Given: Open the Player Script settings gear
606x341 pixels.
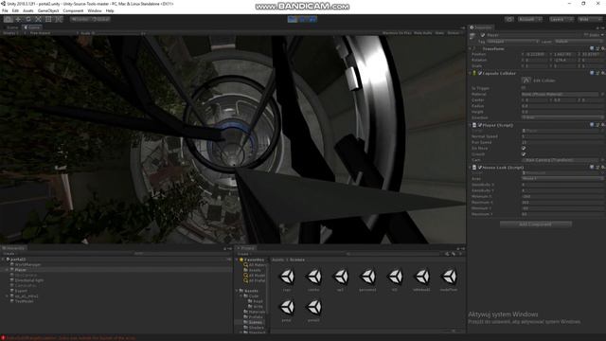Looking at the screenshot, I should [x=602, y=125].
